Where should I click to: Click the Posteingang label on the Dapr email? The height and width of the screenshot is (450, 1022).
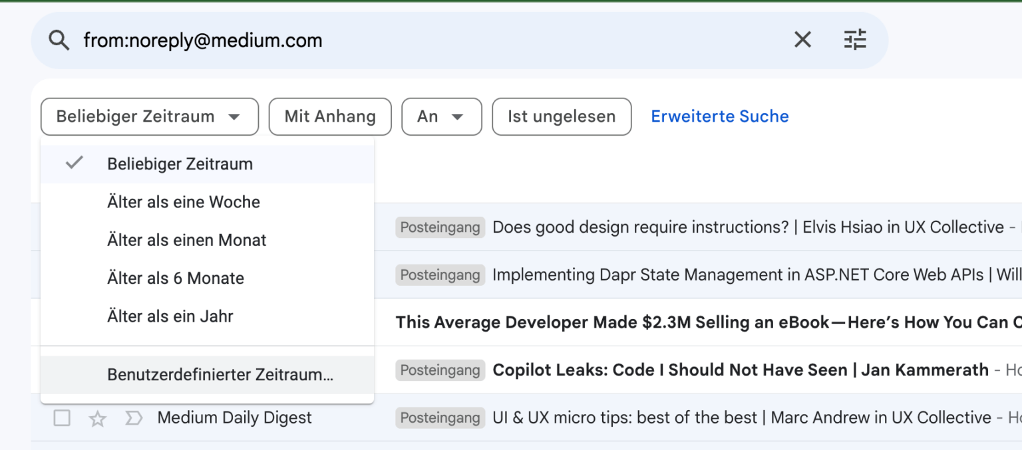point(440,275)
